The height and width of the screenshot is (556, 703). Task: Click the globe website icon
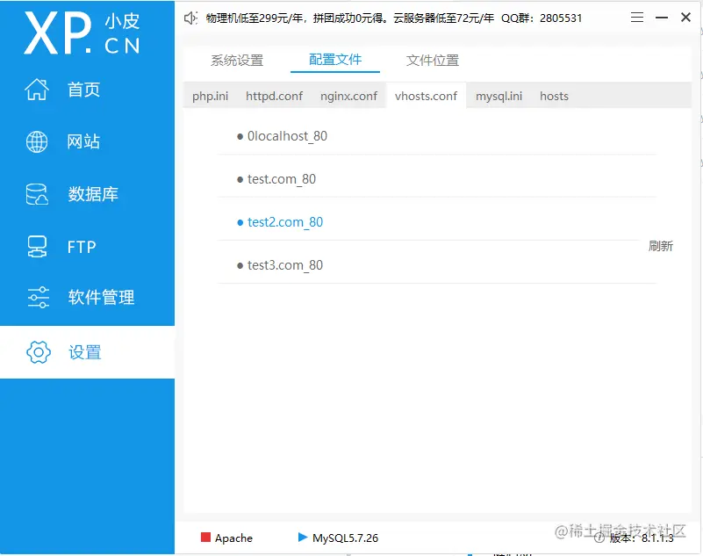pos(37,141)
